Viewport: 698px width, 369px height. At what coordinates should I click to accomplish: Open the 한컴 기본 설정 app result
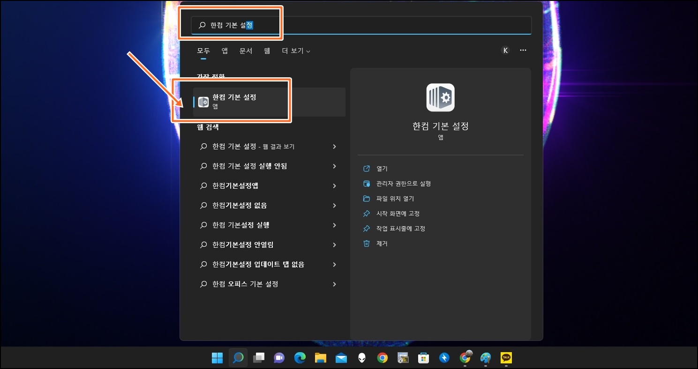click(269, 102)
